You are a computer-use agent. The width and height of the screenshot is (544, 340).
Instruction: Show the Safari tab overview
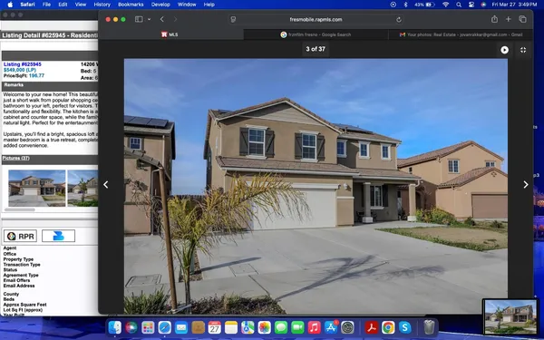[522, 19]
